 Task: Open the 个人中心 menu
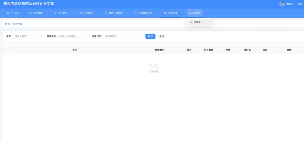point(13,13)
